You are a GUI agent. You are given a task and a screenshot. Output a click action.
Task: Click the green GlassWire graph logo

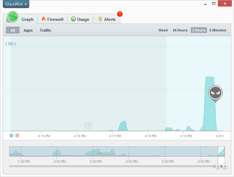[x=13, y=16]
